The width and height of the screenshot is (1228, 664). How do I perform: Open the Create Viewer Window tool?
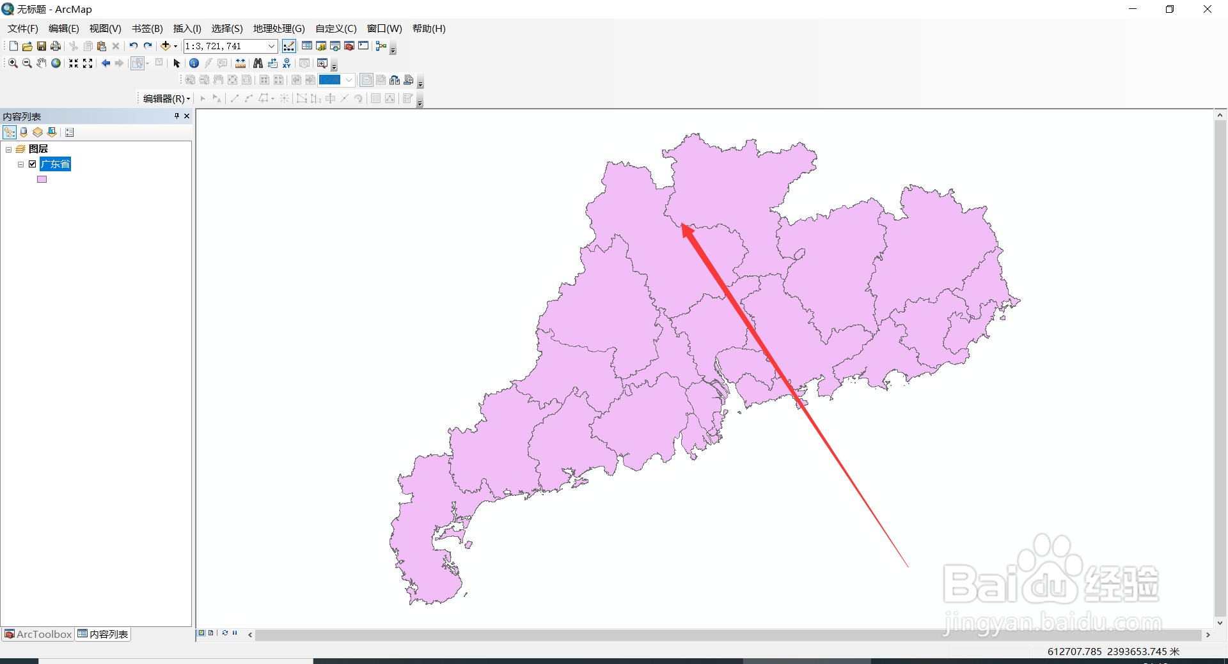[322, 63]
